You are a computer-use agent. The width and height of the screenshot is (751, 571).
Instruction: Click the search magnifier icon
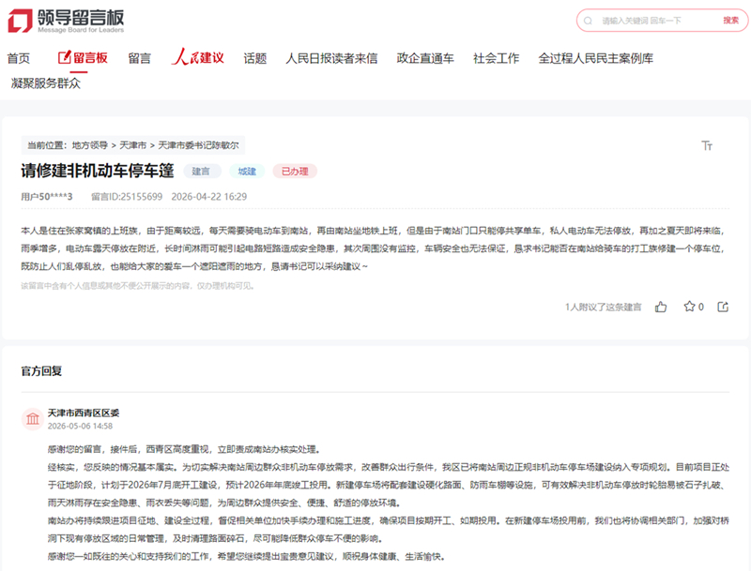(x=589, y=21)
